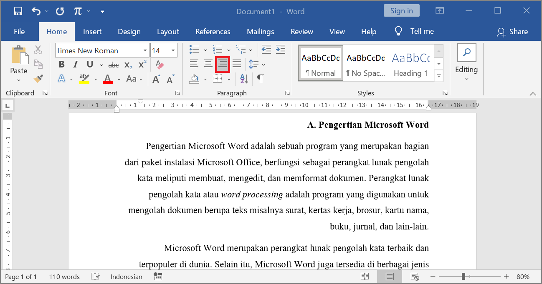Activate the Format Painter brush
Image resolution: width=542 pixels, height=284 pixels.
point(38,78)
